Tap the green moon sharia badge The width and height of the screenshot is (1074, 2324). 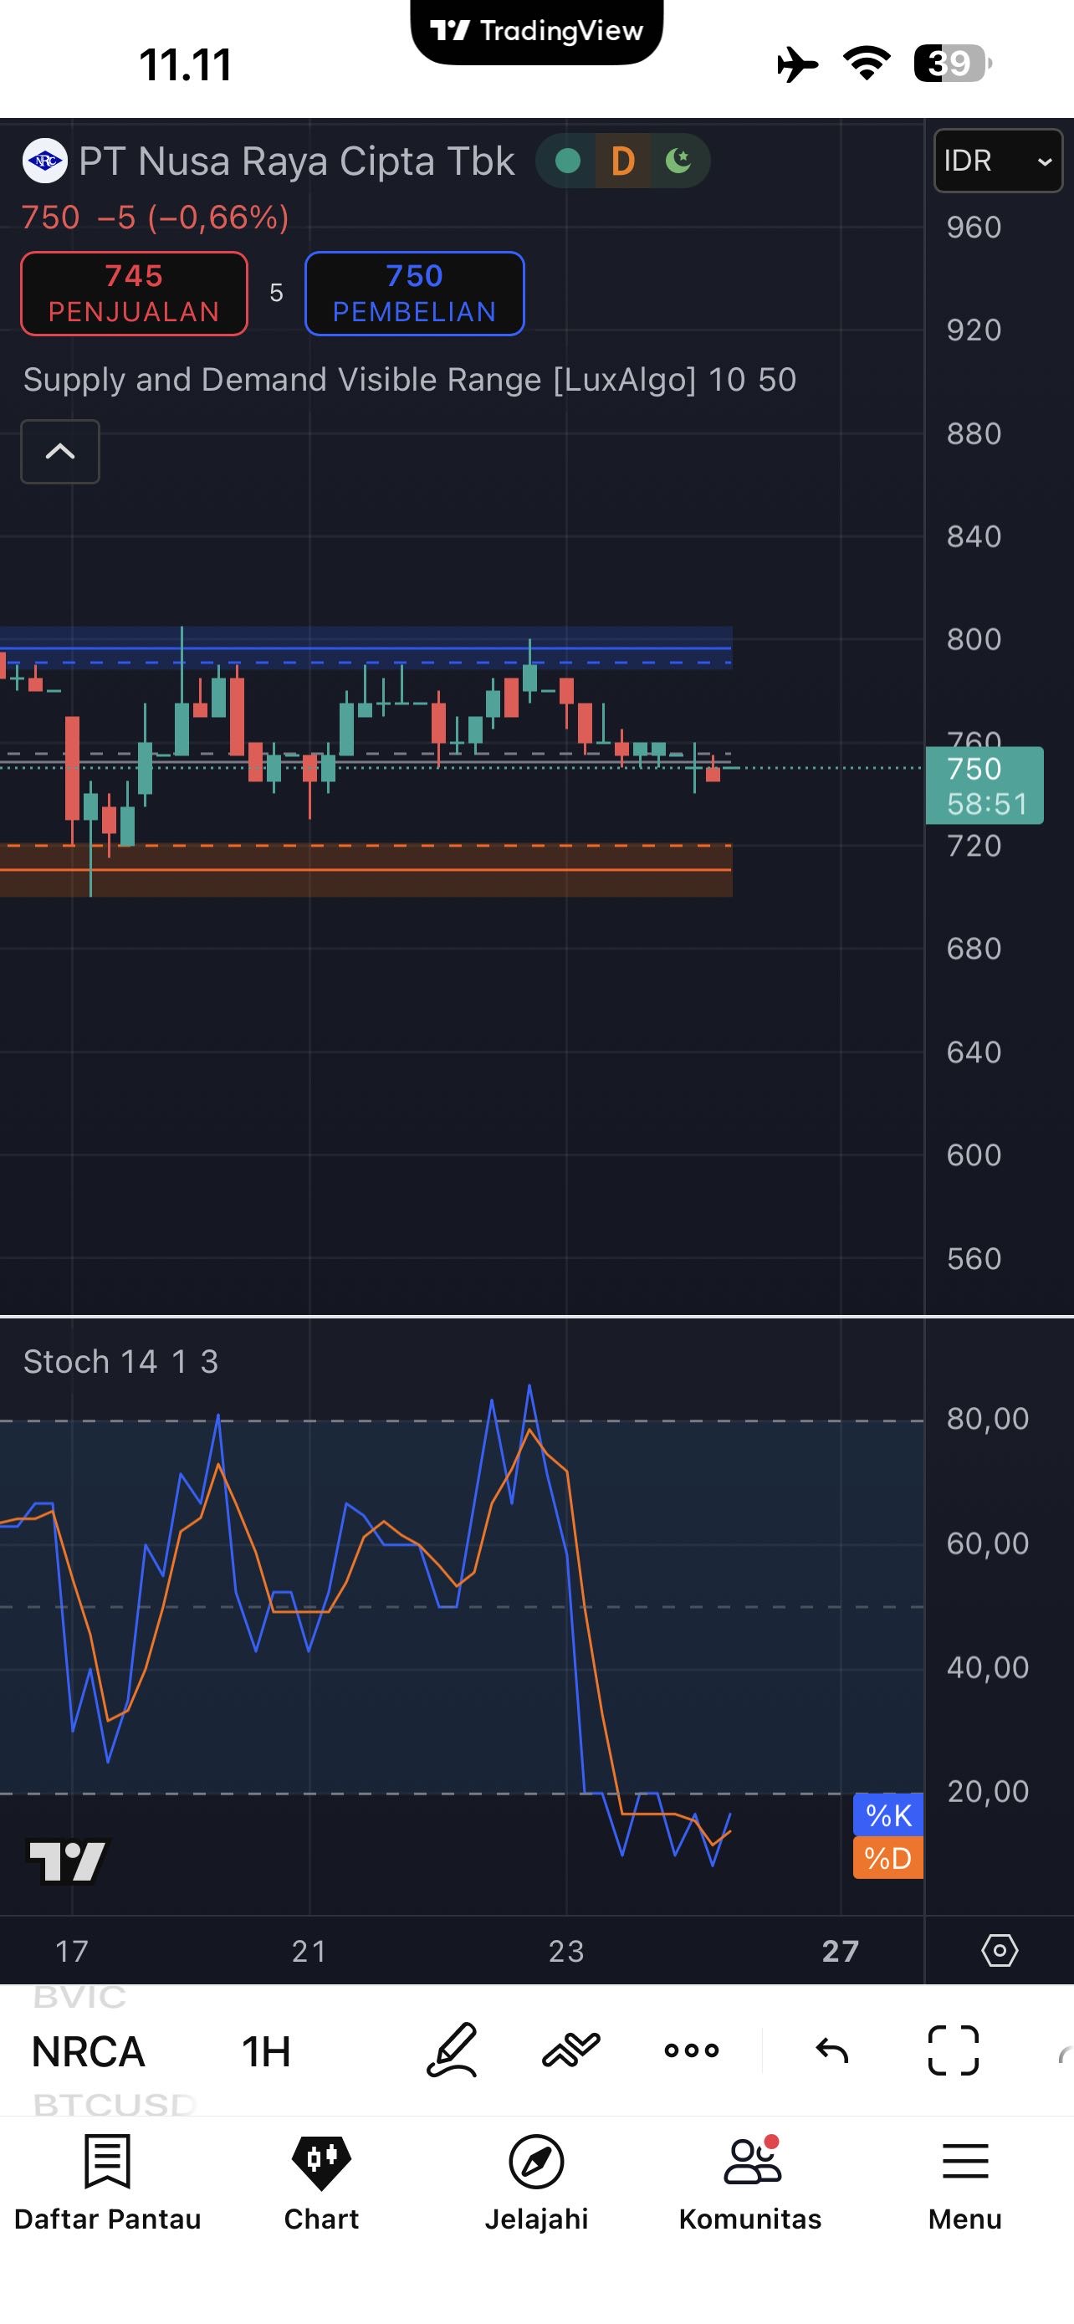[678, 161]
